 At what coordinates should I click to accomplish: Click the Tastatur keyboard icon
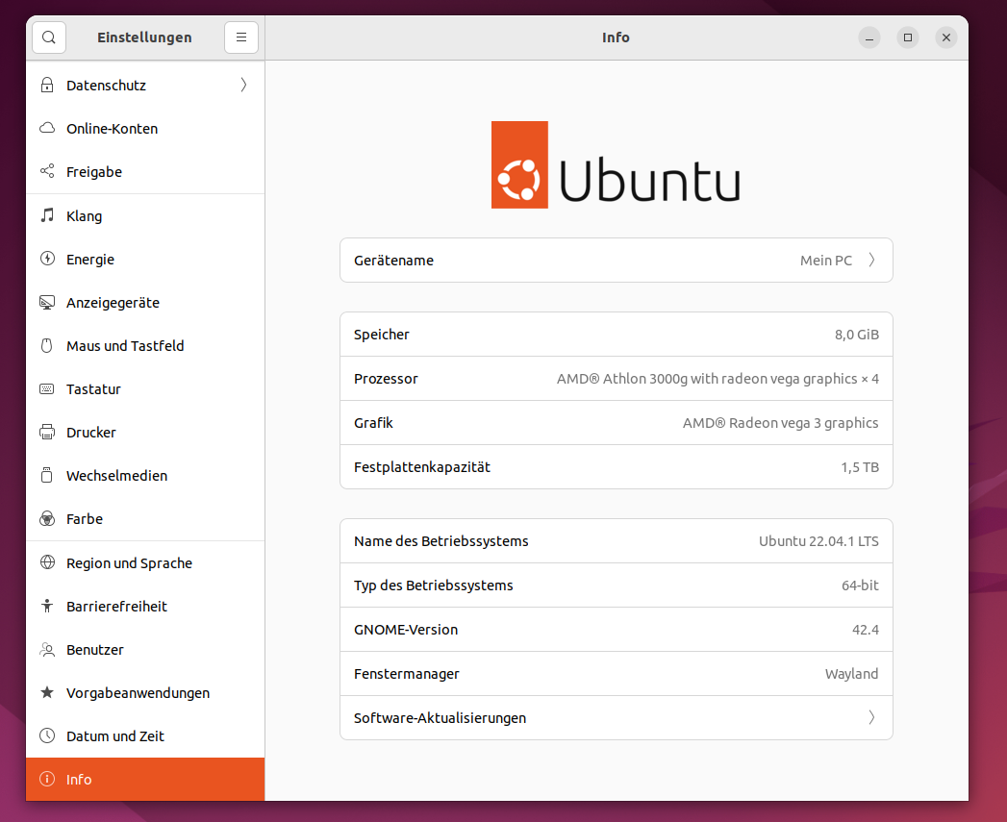(47, 388)
